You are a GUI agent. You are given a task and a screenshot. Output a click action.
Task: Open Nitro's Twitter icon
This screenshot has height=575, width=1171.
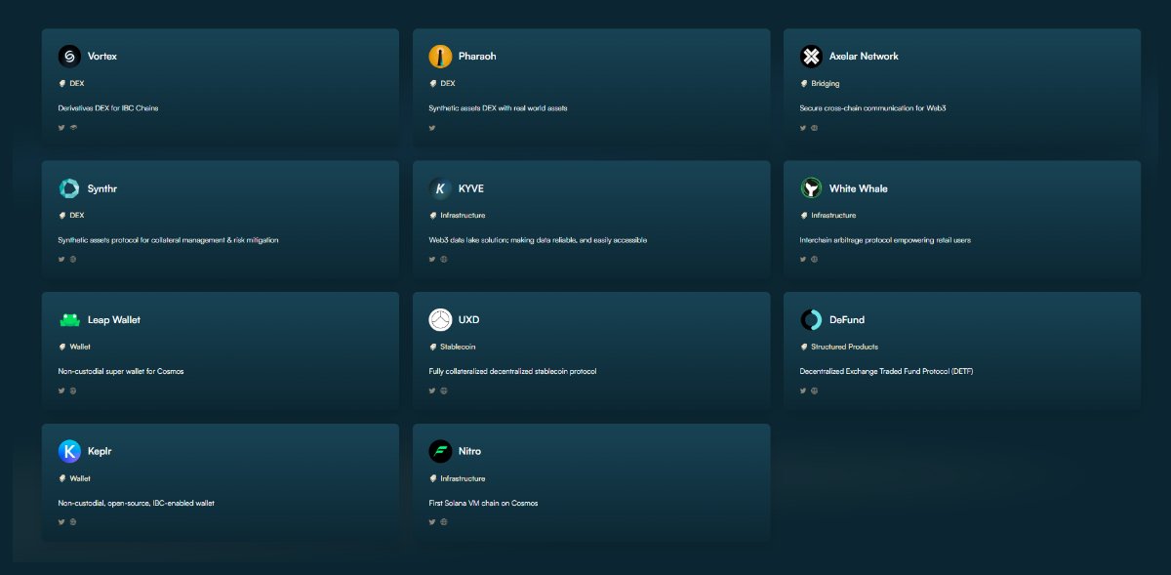tap(432, 522)
